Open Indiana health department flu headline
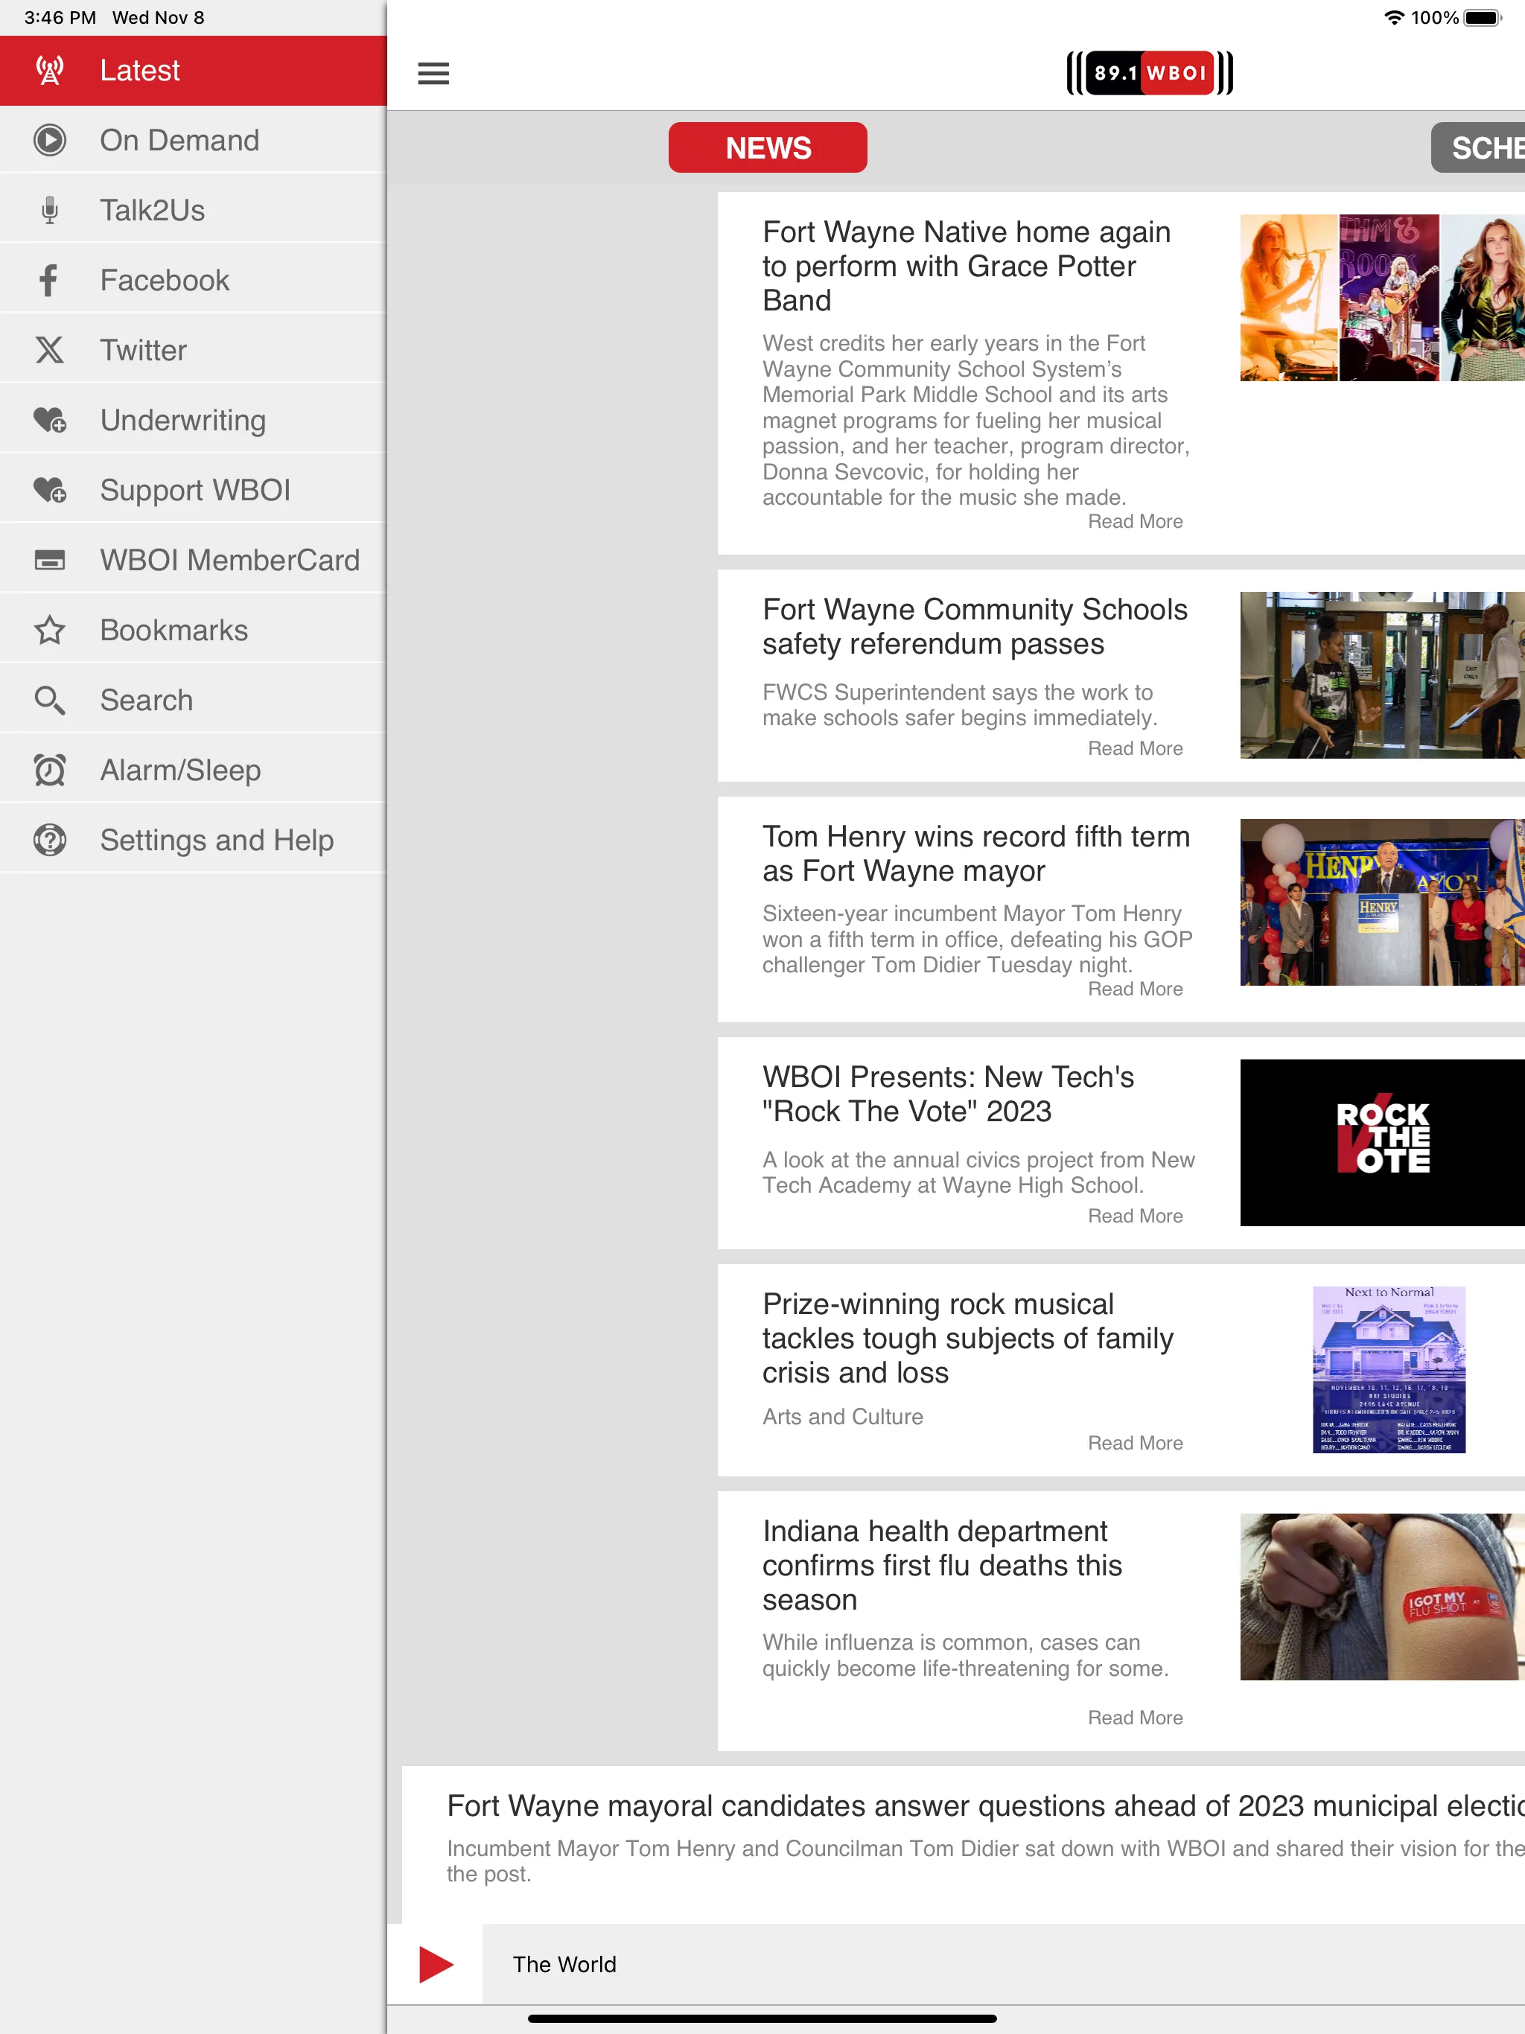The height and width of the screenshot is (2034, 1525). (943, 1565)
